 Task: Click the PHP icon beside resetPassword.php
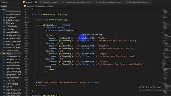tap(4, 41)
